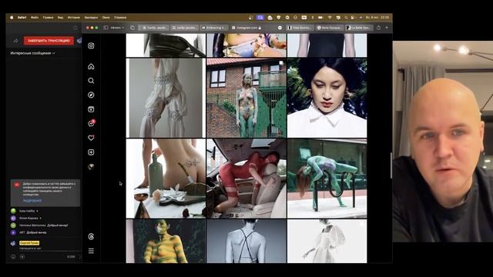Expand Интересные сообщения chat filter dropdown

[x=32, y=53]
